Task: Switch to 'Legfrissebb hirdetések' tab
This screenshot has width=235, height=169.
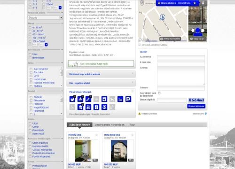Action: coord(110,125)
